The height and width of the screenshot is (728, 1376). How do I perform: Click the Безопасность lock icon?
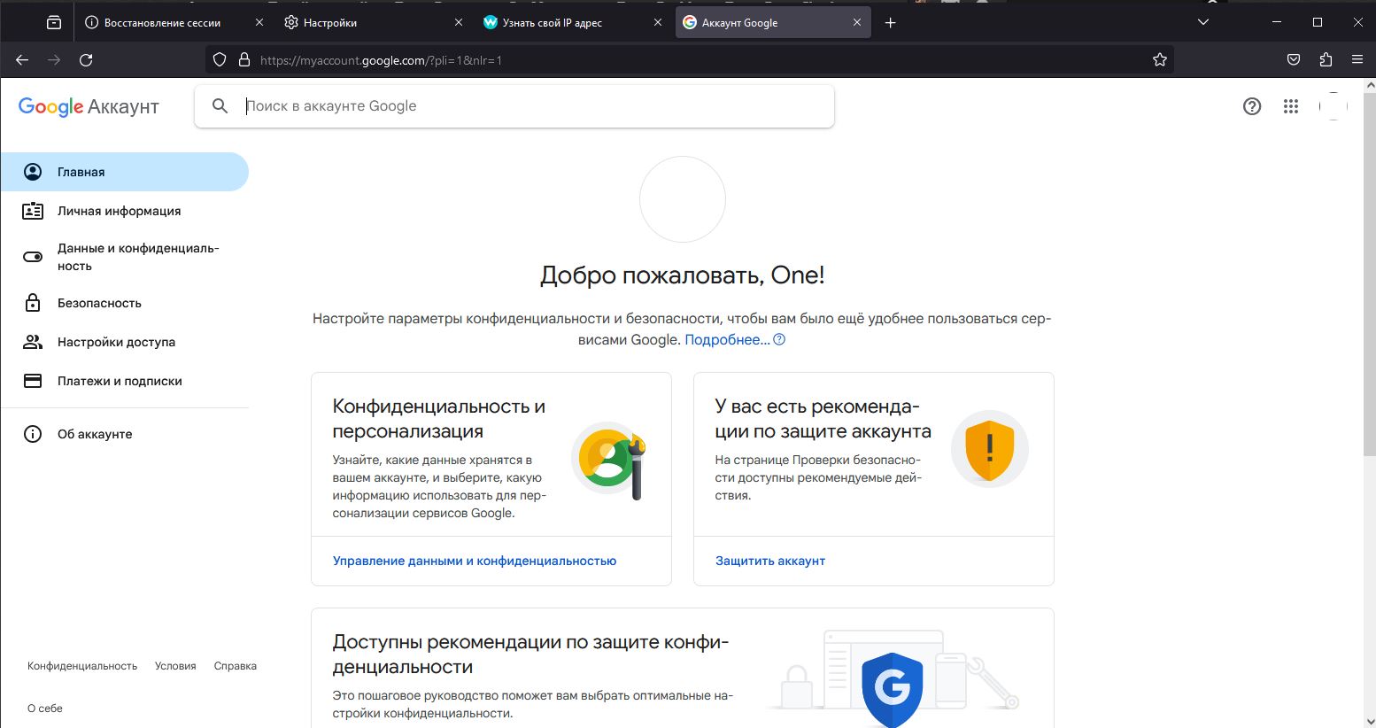click(33, 303)
